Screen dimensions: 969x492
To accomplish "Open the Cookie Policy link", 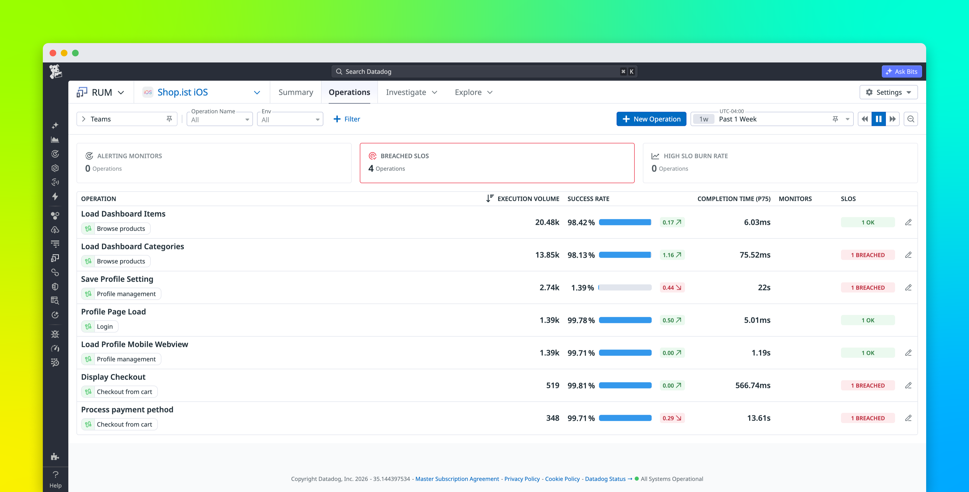I will click(562, 479).
